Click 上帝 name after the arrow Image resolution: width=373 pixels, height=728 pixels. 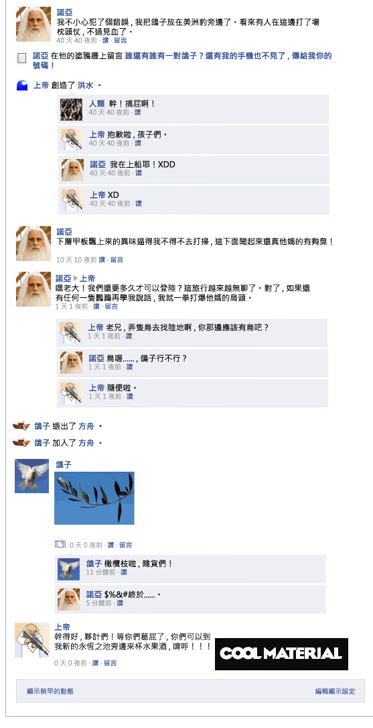tap(87, 278)
